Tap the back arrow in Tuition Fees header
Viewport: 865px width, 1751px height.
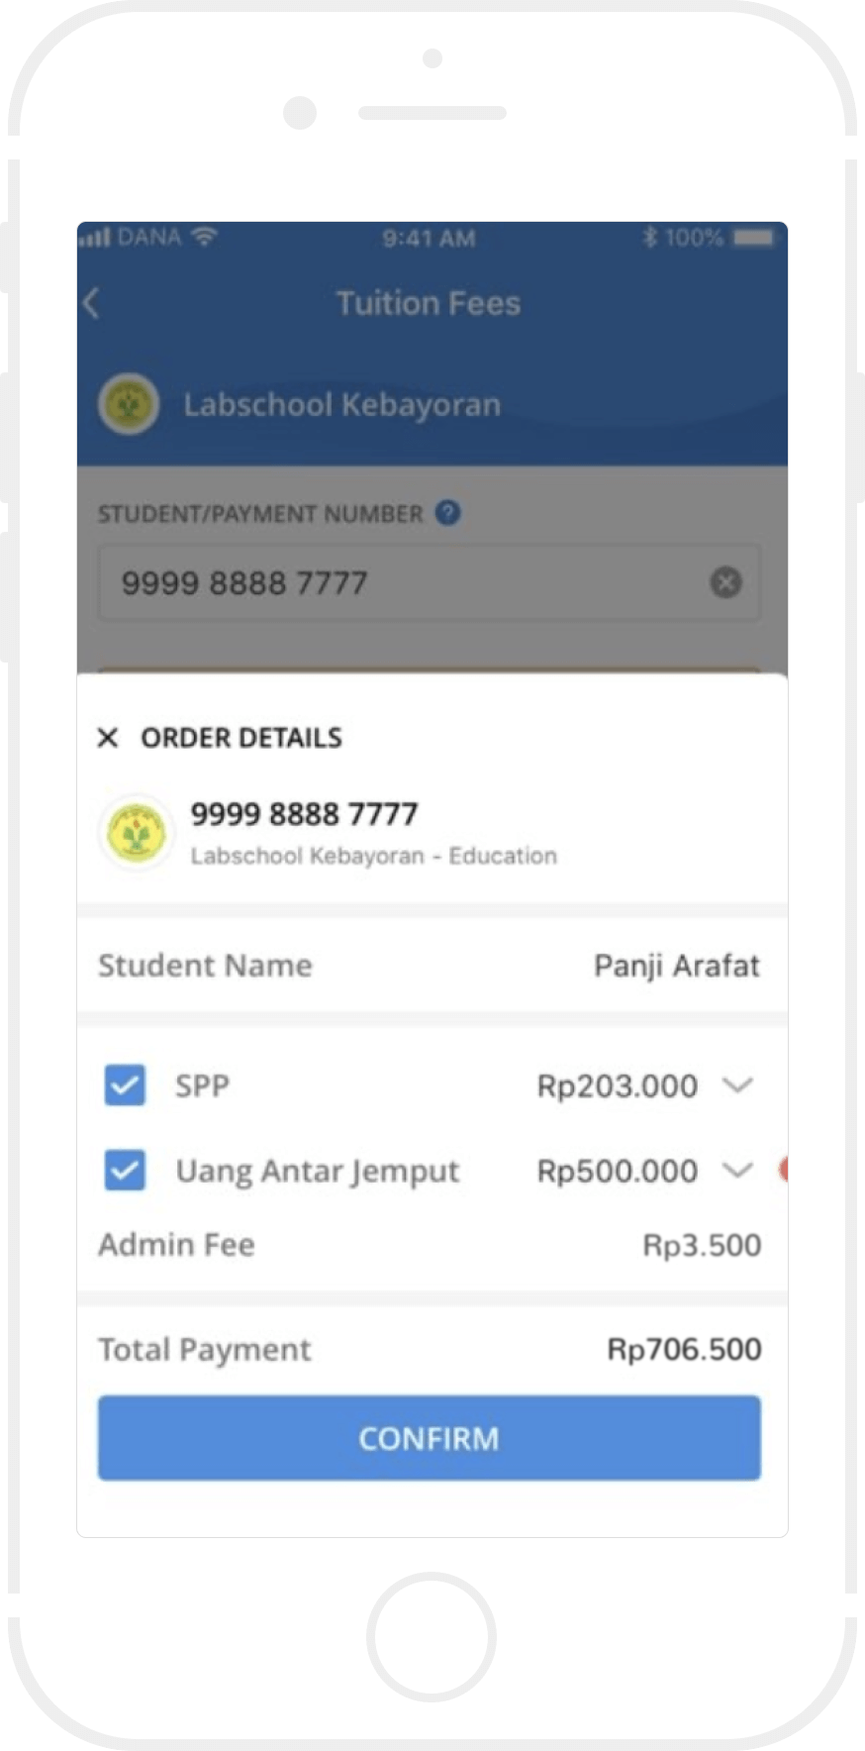[93, 303]
